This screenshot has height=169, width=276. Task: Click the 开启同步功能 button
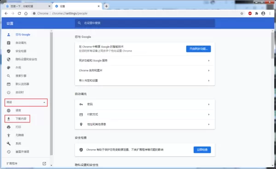point(199,49)
